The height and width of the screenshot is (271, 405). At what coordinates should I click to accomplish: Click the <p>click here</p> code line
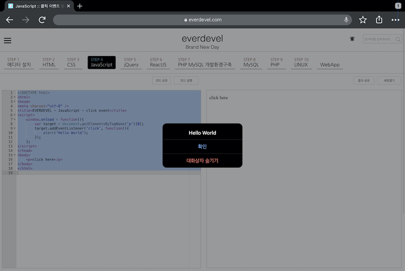click(x=44, y=159)
